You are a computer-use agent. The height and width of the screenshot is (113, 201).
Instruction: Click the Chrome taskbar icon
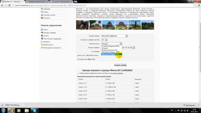[11, 110]
